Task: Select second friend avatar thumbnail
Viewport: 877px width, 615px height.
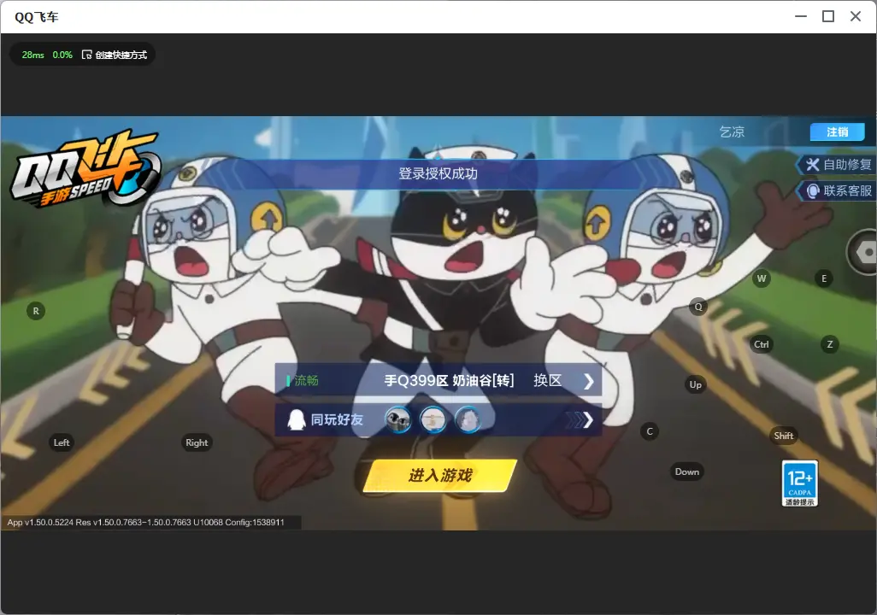Action: pyautogui.click(x=433, y=420)
